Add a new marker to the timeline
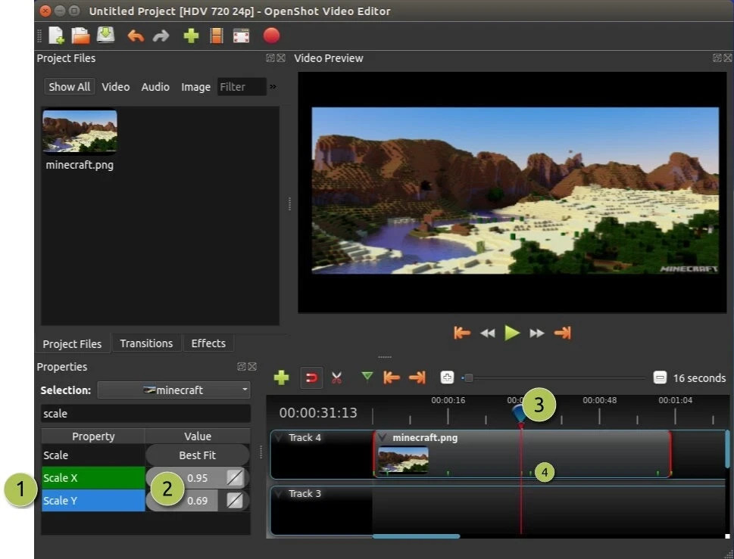Image resolution: width=734 pixels, height=559 pixels. [x=368, y=377]
